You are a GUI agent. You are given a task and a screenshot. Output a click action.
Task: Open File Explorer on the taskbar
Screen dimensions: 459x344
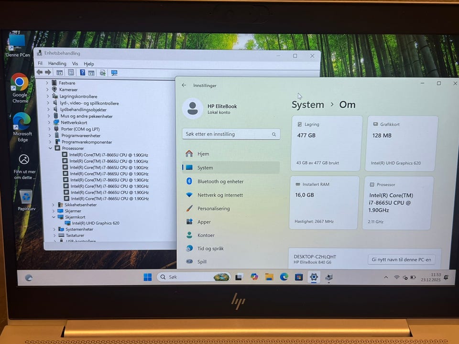coord(269,277)
